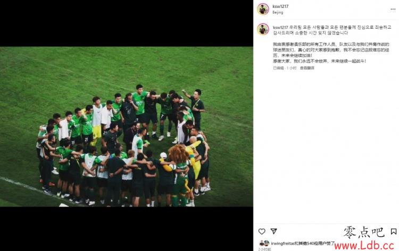This screenshot has width=399, height=251.
Task: Open irwingfreitas profile from likes line
Action: 282,244
